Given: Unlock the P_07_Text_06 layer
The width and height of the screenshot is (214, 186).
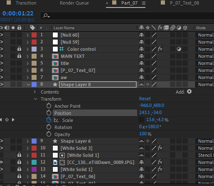Looking at the screenshot, I should pos(19,176).
